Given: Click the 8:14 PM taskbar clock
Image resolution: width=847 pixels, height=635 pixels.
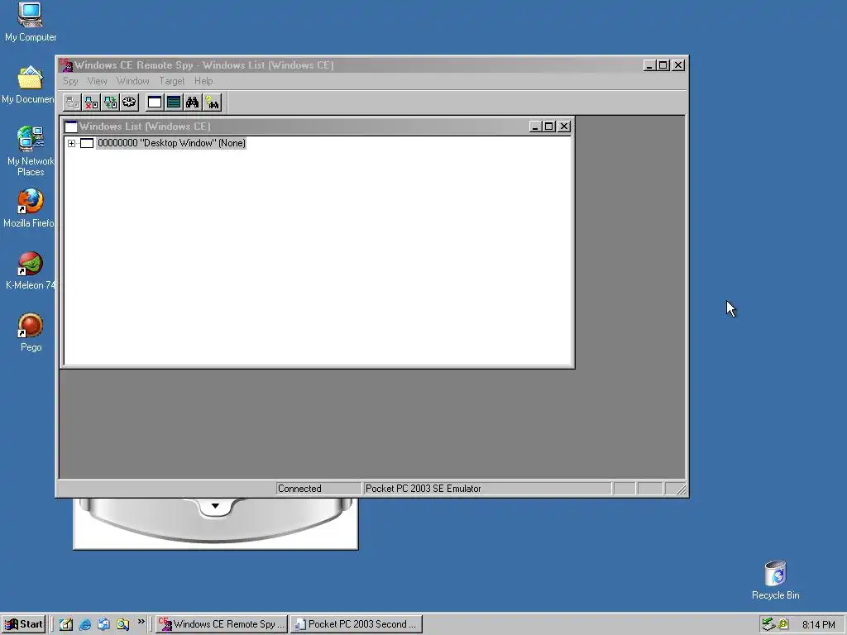Looking at the screenshot, I should pyautogui.click(x=818, y=625).
